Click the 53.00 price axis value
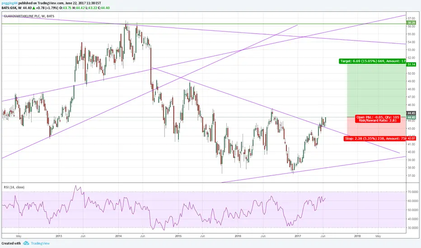The width and height of the screenshot is (421, 248). tap(412, 50)
